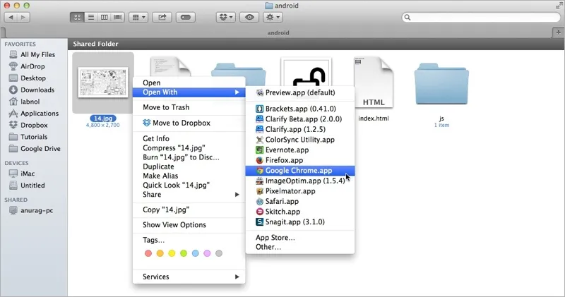
Task: Click the Finder search field
Action: (481, 17)
